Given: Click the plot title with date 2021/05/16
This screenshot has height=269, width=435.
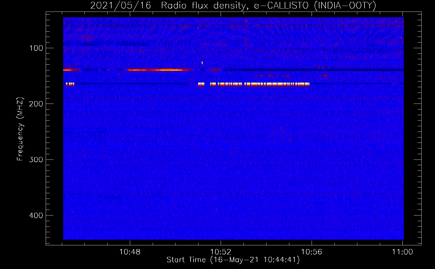Looking at the screenshot, I should click(233, 5).
